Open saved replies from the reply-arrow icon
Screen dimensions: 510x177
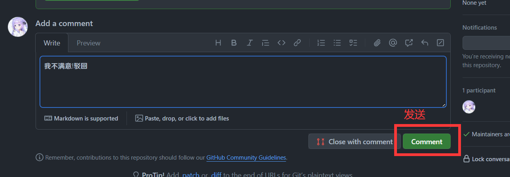(425, 43)
